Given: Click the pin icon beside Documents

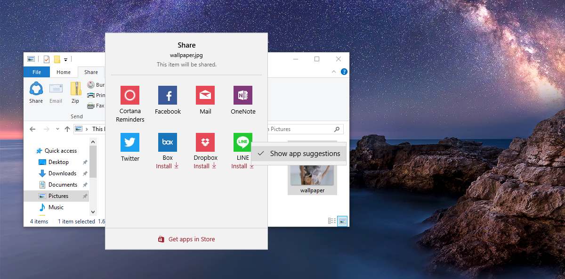Looking at the screenshot, I should tap(85, 185).
